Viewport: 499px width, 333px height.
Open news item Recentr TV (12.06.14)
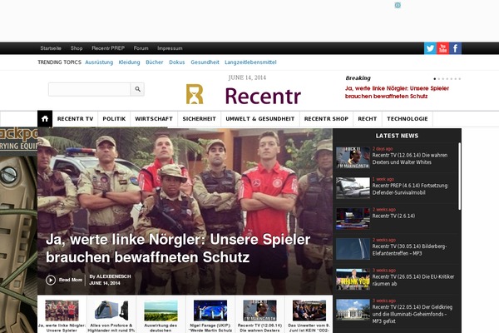410,158
